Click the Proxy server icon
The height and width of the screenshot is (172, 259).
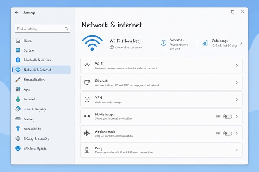(x=87, y=150)
